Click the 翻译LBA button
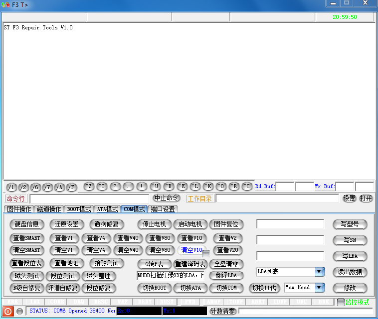 [x=226, y=276]
